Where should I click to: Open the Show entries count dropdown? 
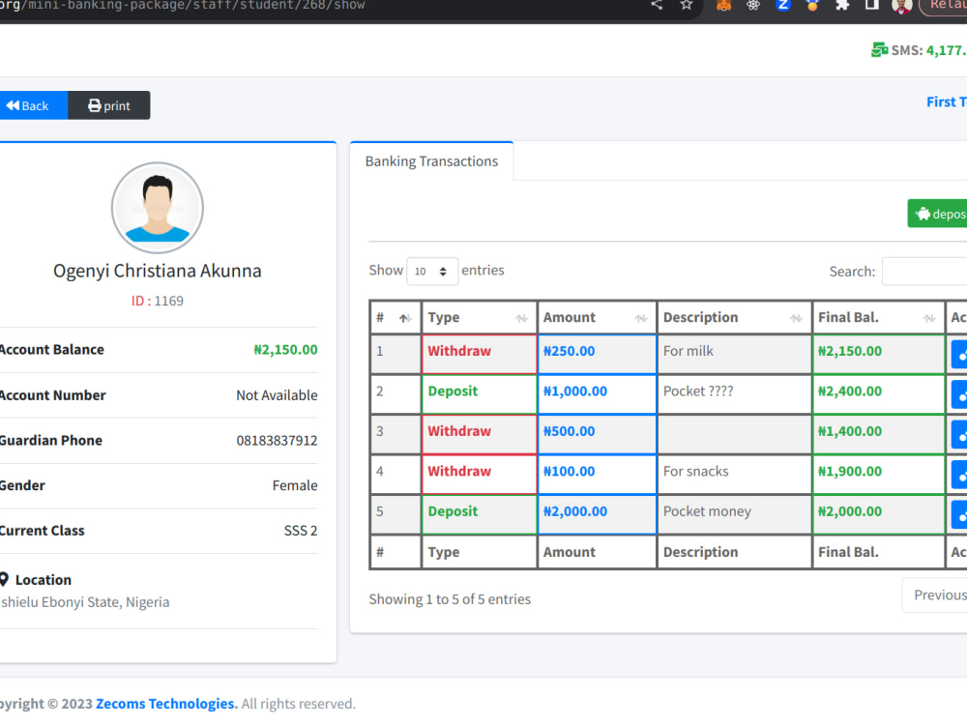[x=431, y=272]
